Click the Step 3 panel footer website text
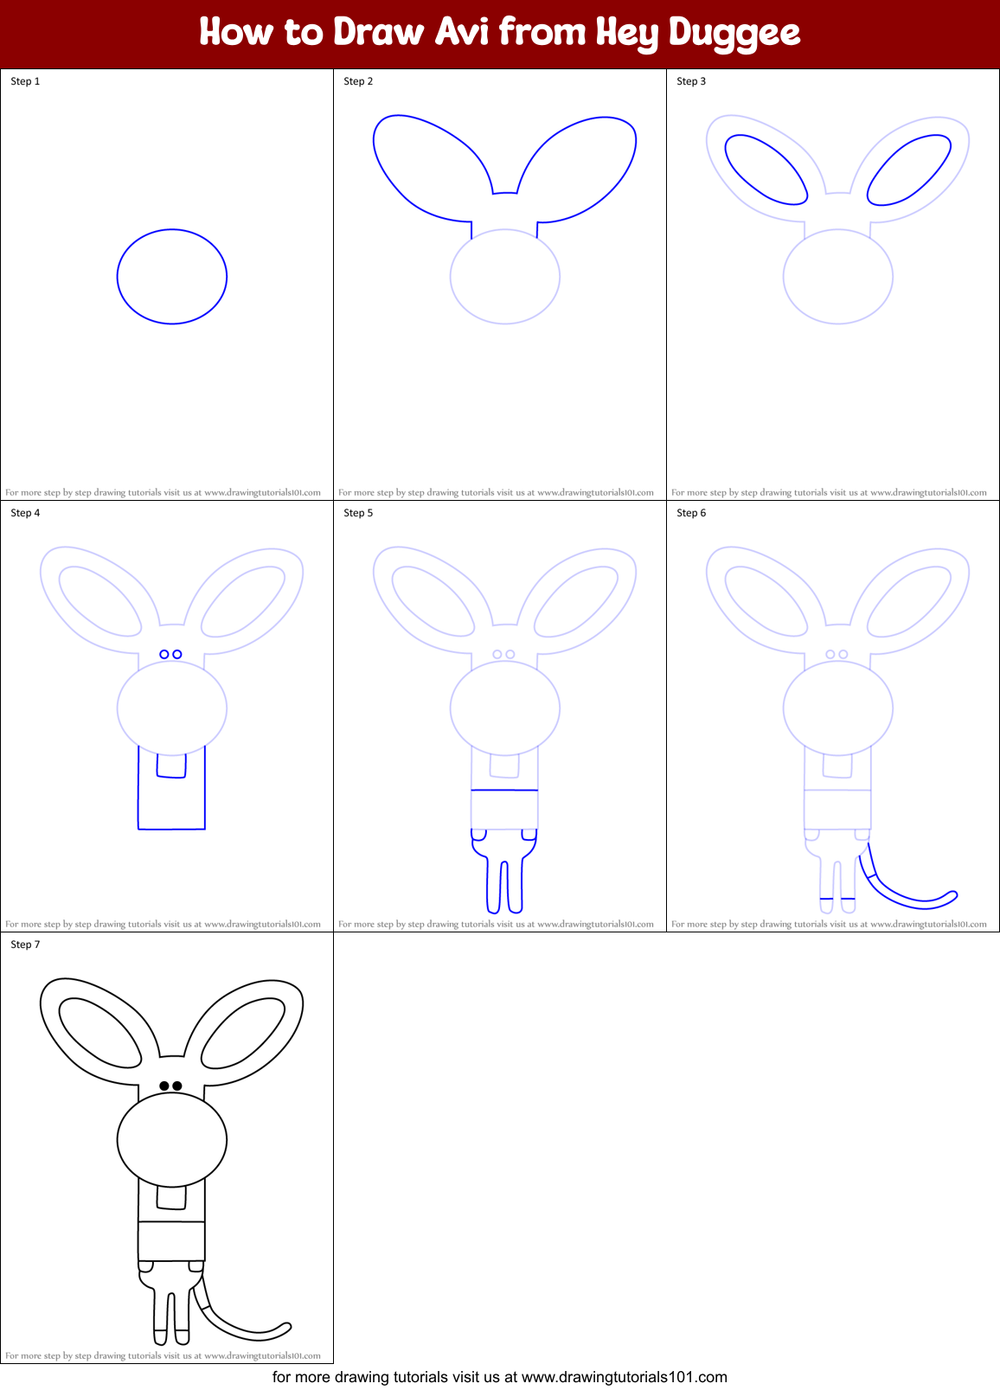The height and width of the screenshot is (1390, 1000). (829, 492)
